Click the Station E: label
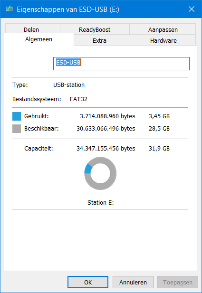The width and height of the screenshot is (202, 293). [101, 203]
